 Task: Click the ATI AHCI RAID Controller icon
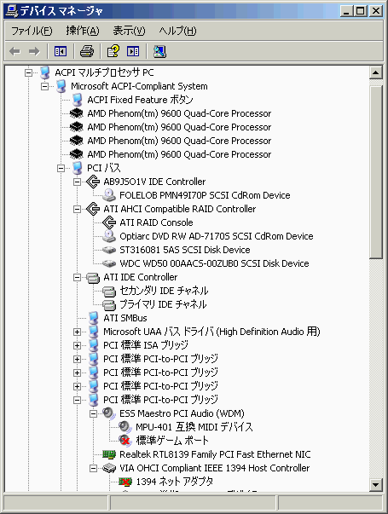click(93, 209)
